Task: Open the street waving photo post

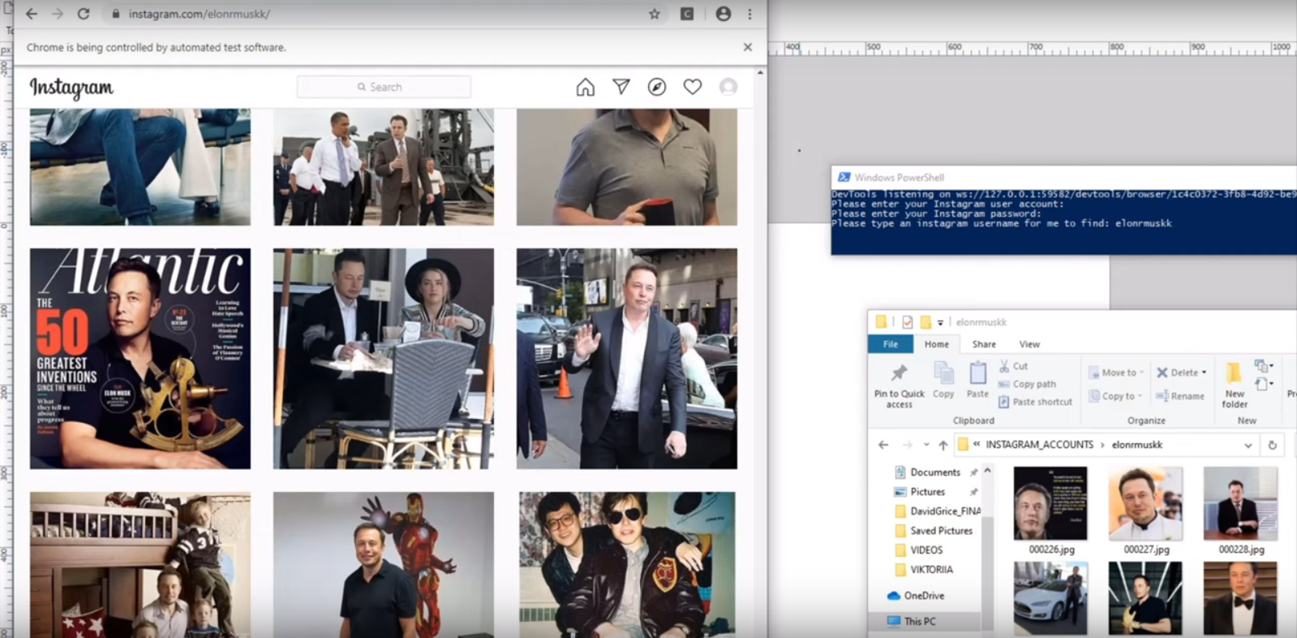Action: [627, 359]
